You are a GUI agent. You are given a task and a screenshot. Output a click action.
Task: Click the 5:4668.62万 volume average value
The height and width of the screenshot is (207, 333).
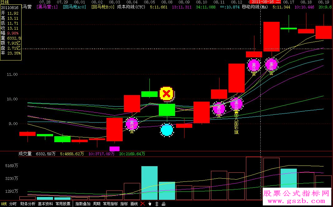pyautogui.click(x=72, y=154)
